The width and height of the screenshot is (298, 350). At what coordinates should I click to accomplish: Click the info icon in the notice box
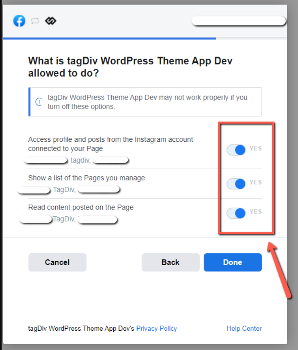coord(39,102)
